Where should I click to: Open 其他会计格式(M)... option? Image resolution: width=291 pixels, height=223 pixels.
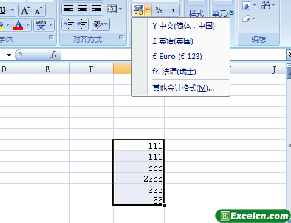point(181,88)
